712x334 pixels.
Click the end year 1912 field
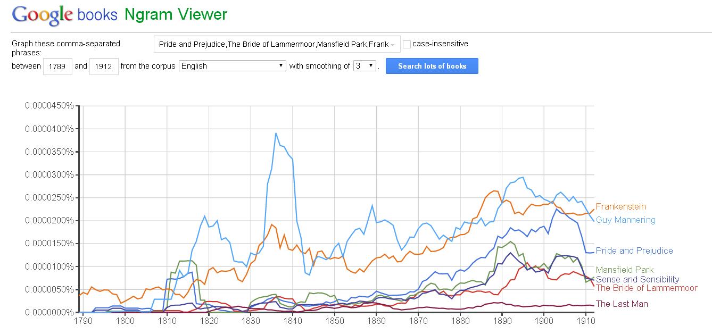pos(104,66)
